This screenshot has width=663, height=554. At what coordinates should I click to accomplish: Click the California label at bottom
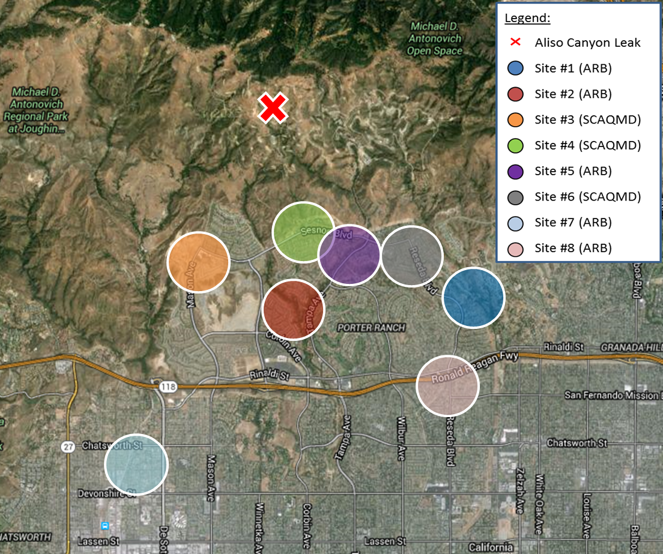491,547
